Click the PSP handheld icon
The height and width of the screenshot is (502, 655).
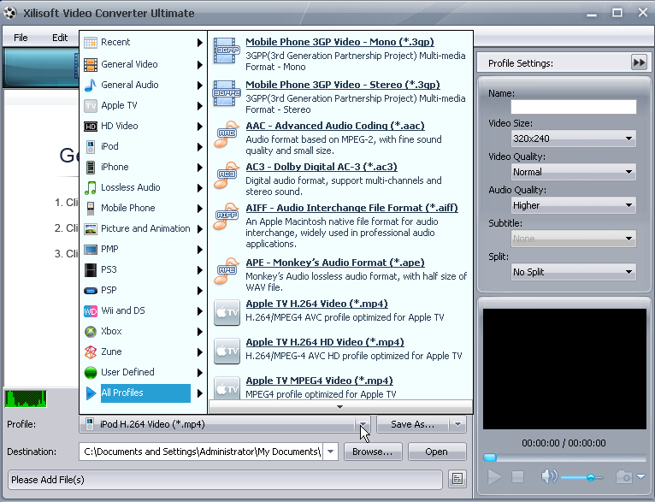[x=91, y=290]
